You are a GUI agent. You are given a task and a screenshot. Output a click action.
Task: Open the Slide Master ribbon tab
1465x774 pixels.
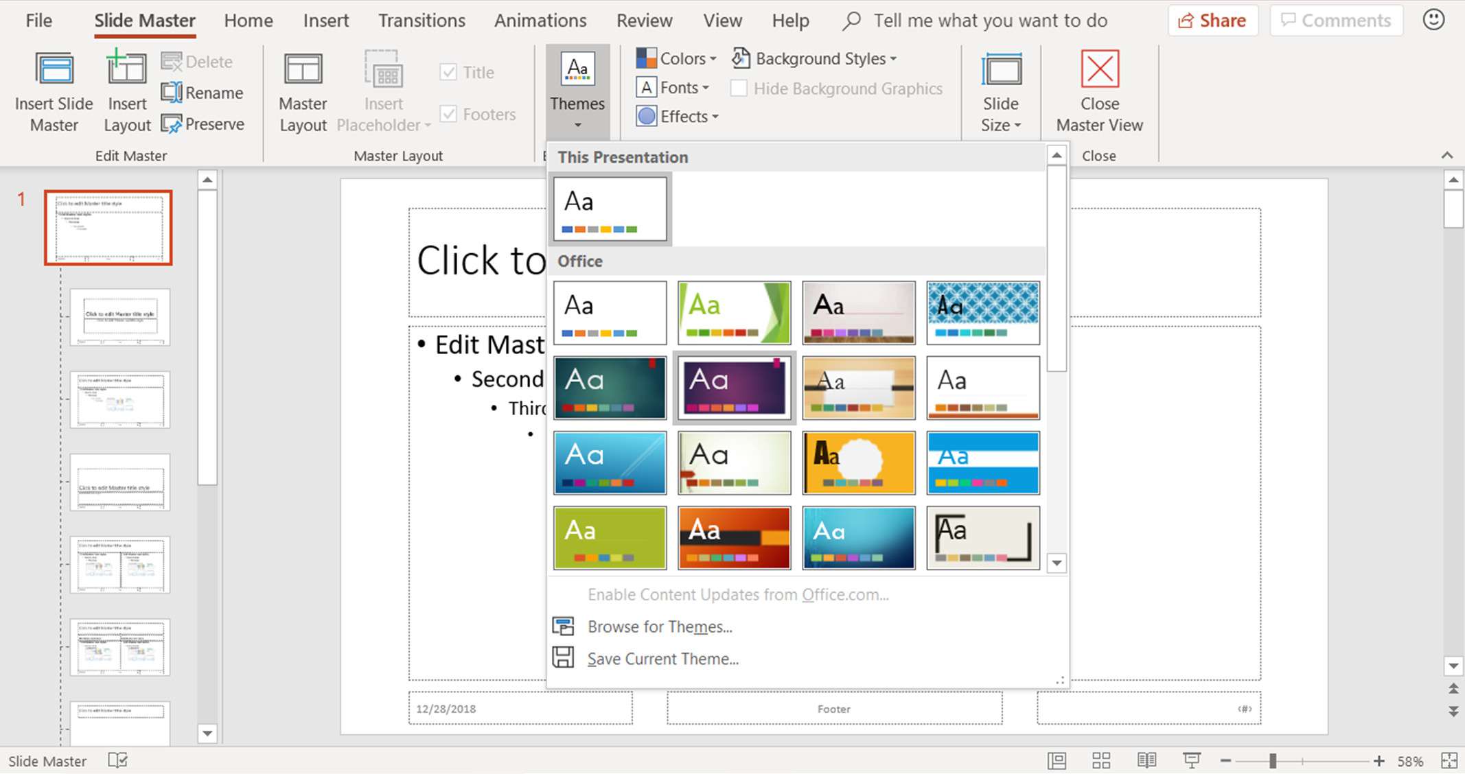[144, 21]
